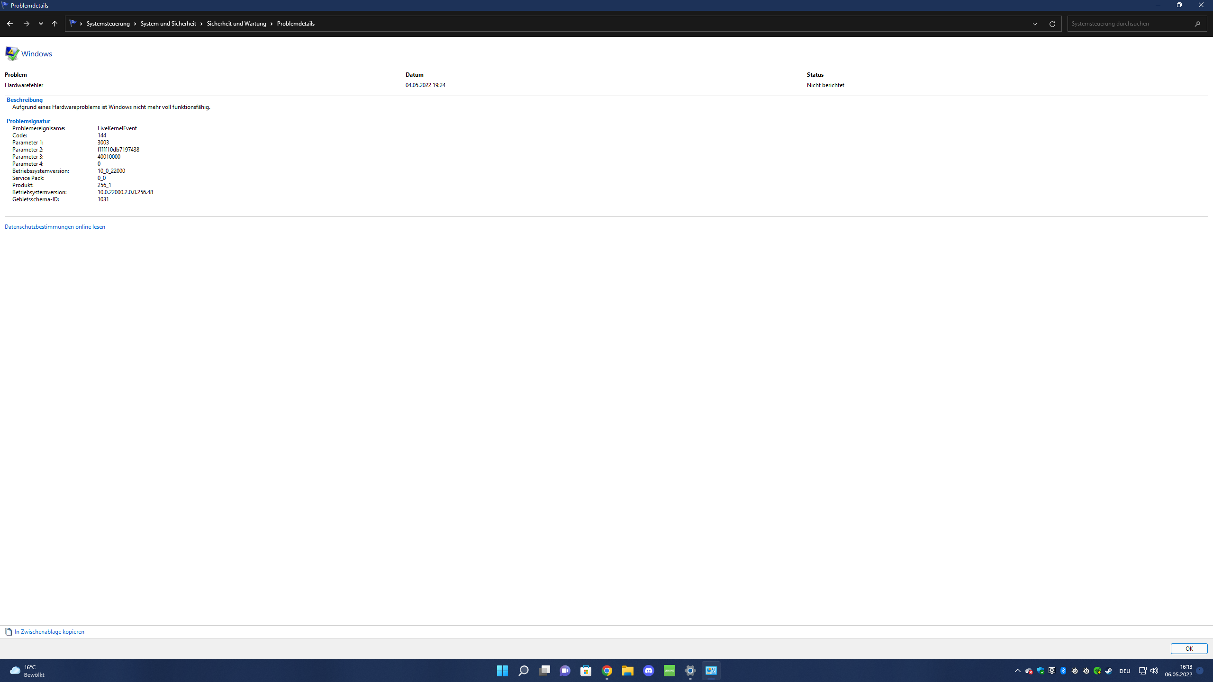Click the back navigation arrow

pyautogui.click(x=10, y=24)
